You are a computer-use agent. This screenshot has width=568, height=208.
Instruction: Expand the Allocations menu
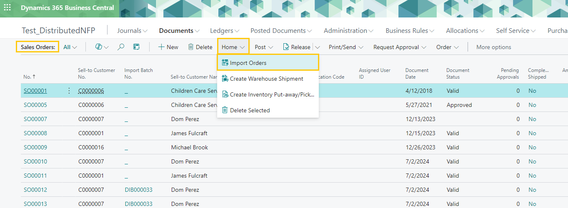[x=465, y=31]
